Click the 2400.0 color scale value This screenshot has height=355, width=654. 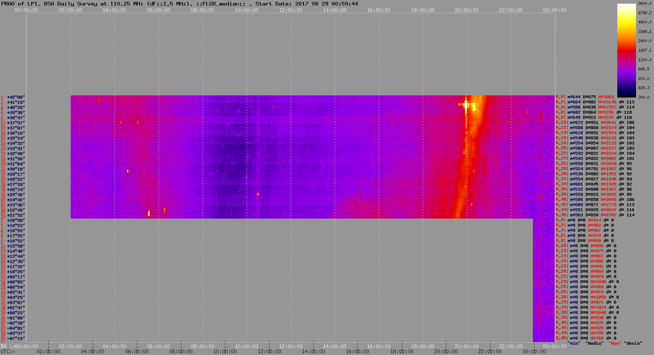coord(645,41)
